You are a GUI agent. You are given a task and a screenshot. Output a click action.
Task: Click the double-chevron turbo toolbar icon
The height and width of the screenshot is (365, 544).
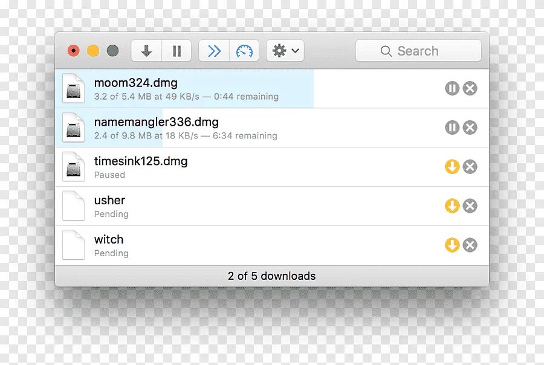tap(214, 51)
